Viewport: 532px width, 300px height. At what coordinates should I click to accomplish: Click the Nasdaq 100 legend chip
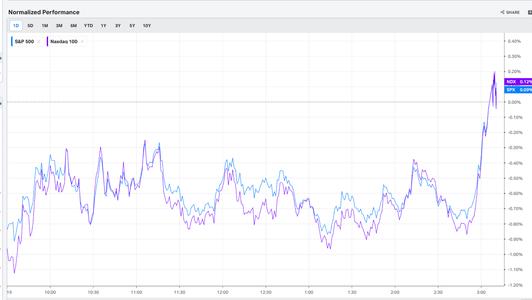pyautogui.click(x=67, y=41)
